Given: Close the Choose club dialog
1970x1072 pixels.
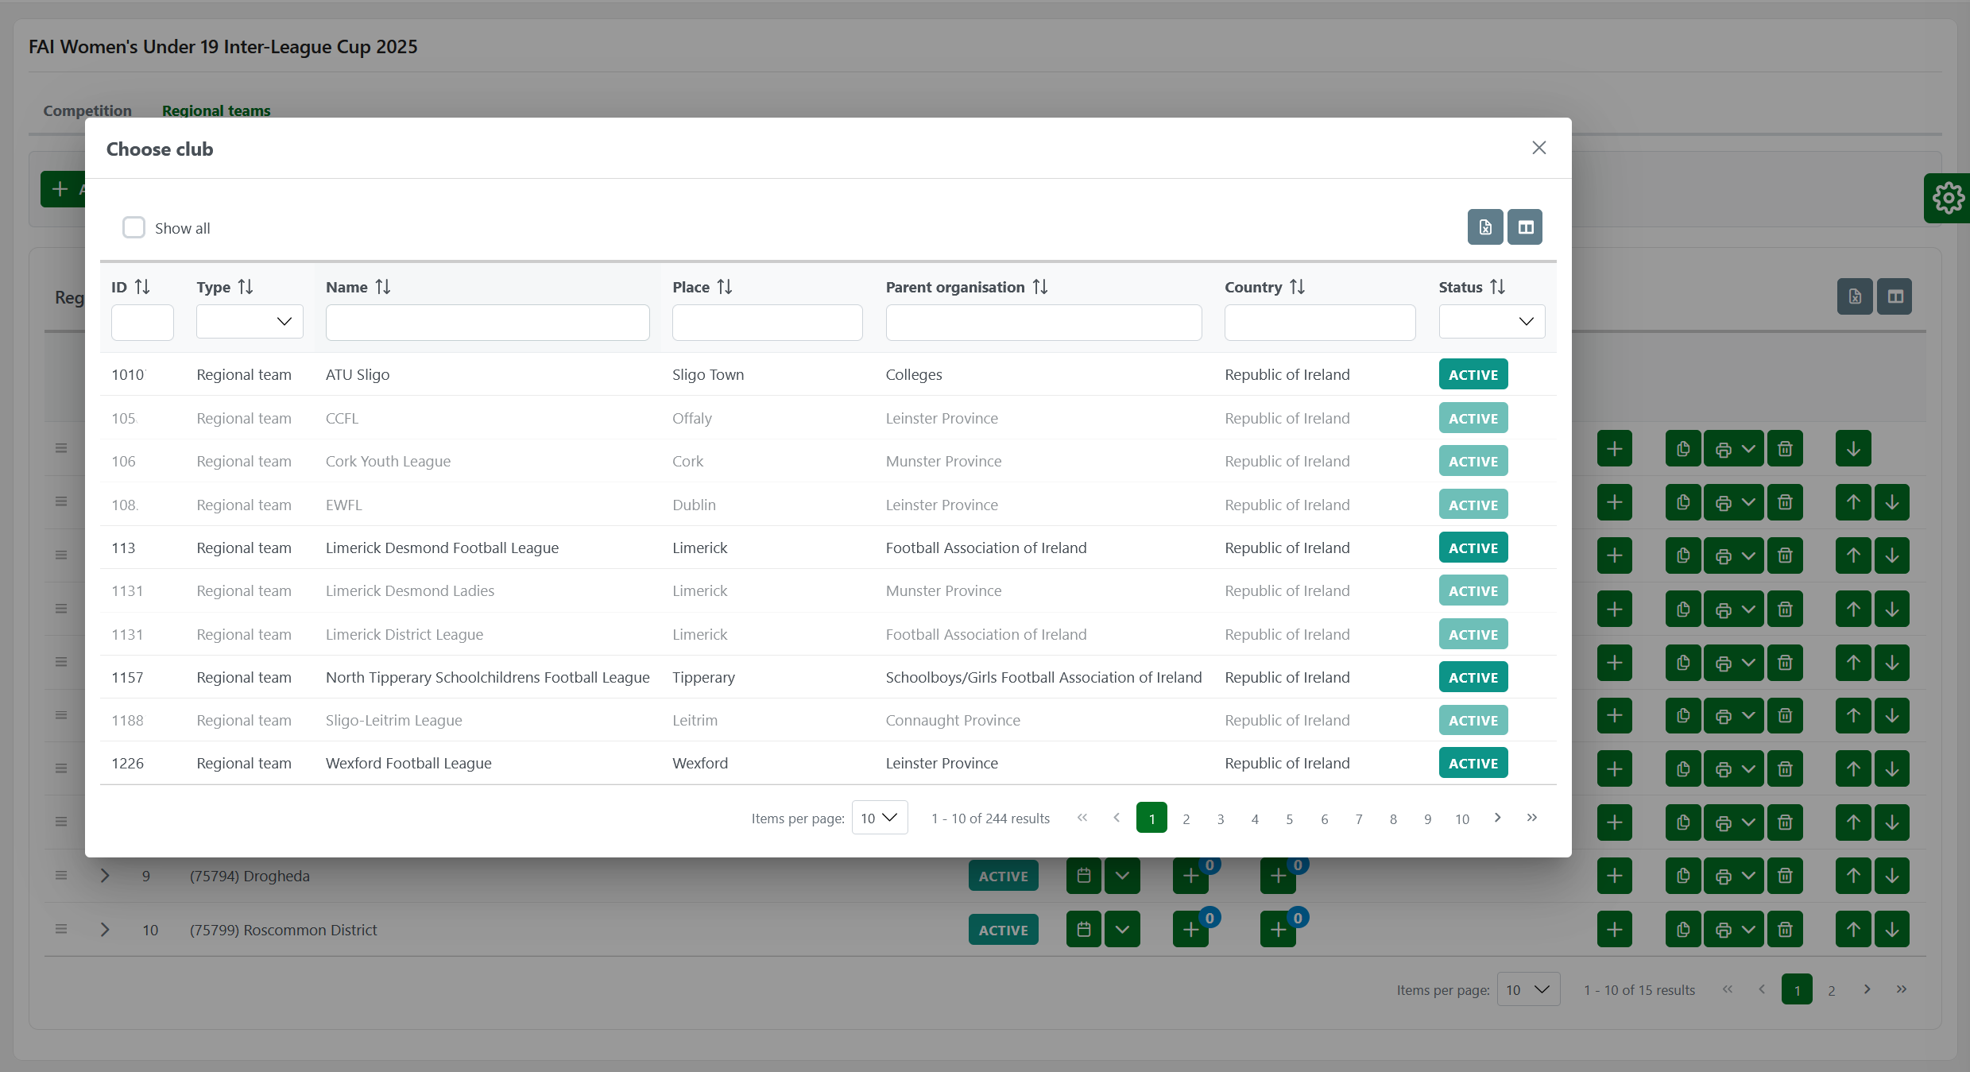Looking at the screenshot, I should click(x=1538, y=148).
